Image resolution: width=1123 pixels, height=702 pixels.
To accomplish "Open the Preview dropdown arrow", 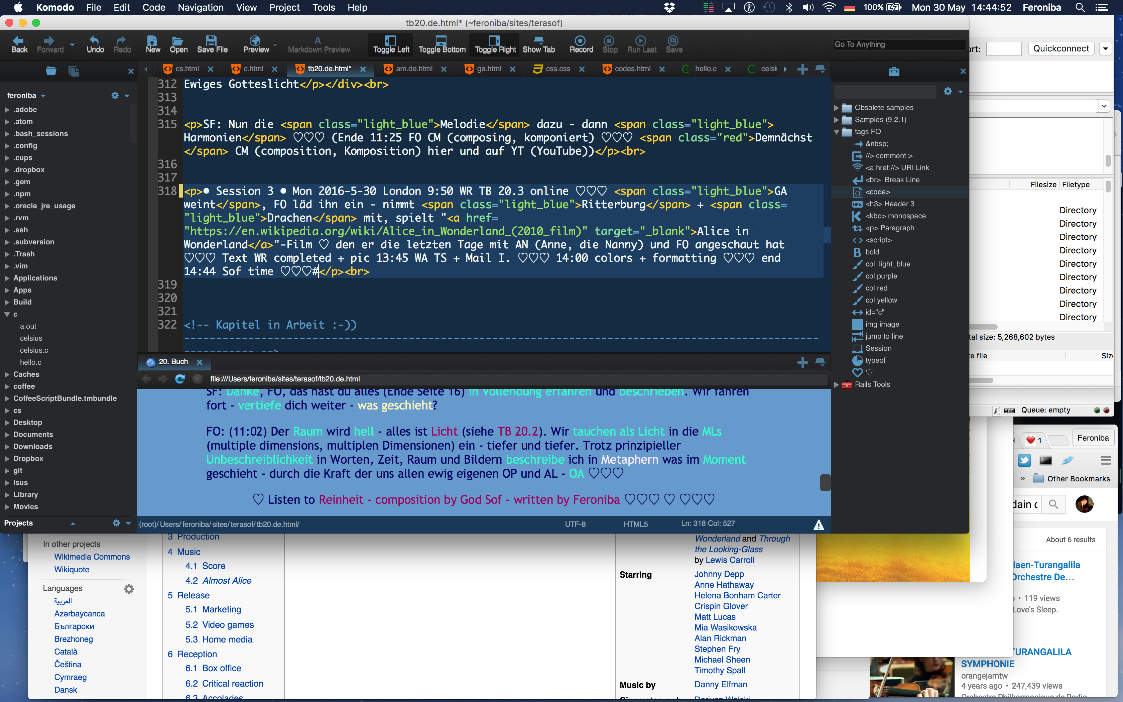I will pos(275,45).
